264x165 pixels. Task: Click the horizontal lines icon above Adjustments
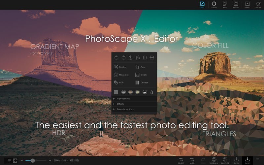[x=116, y=92]
